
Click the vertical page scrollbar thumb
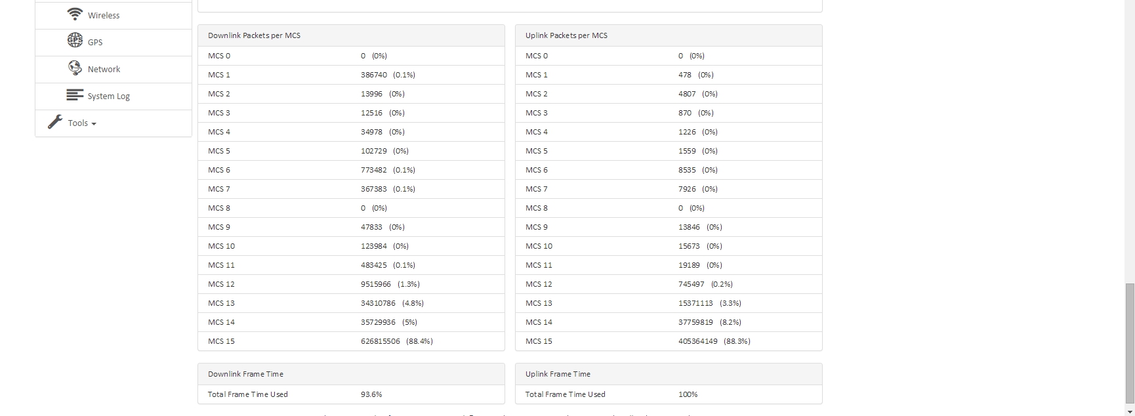[1129, 341]
